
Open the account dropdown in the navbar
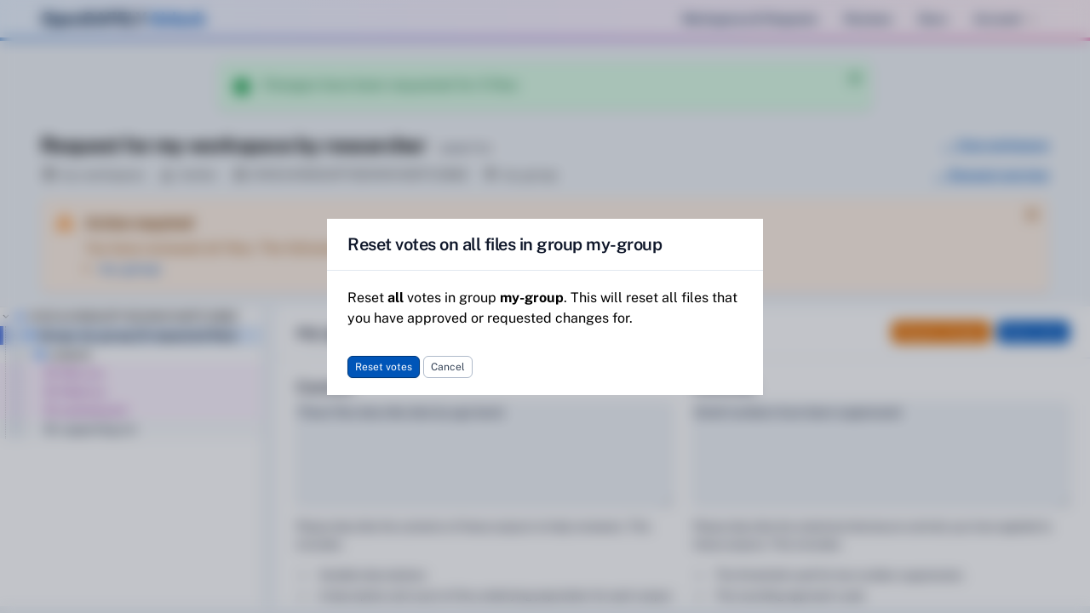pos(998,19)
